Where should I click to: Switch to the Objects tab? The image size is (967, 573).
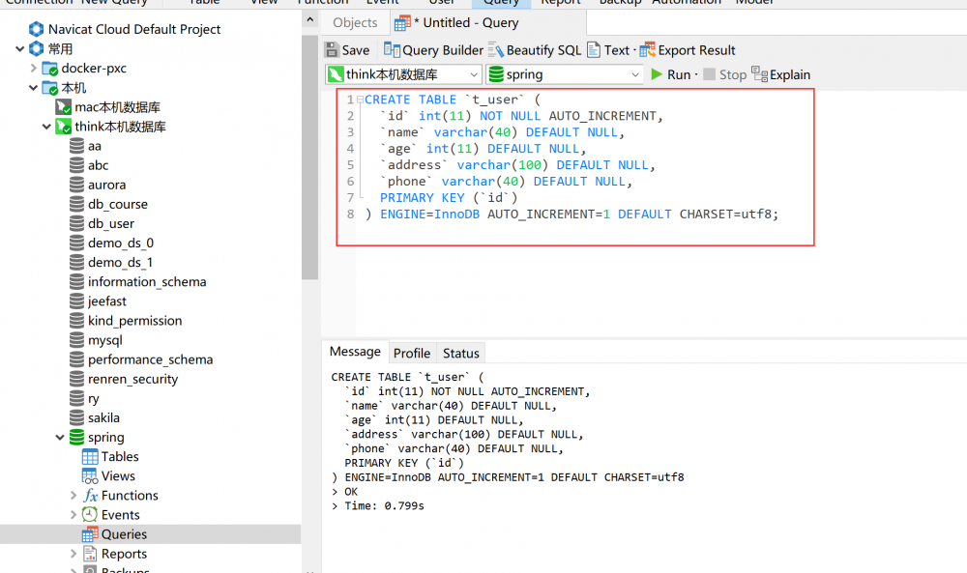(x=355, y=23)
